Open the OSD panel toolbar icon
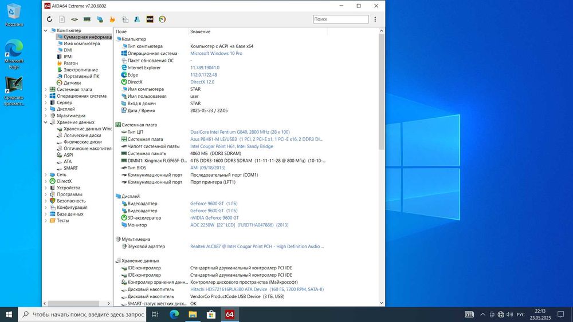 tap(150, 19)
